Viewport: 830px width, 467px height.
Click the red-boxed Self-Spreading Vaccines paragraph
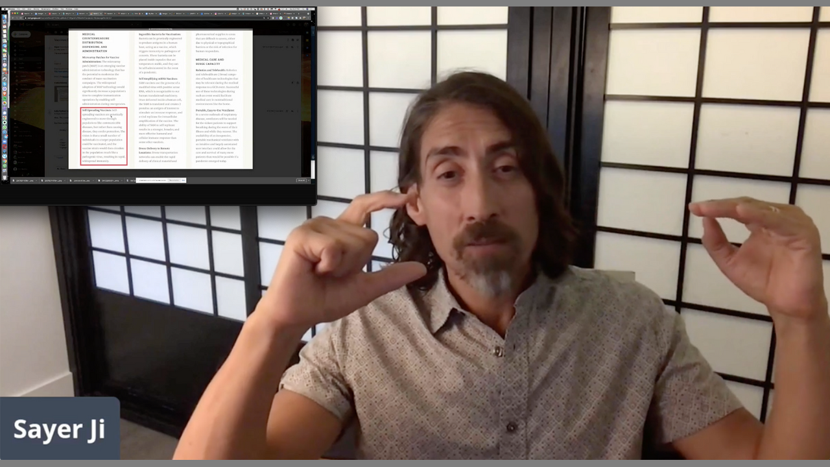[x=104, y=136]
